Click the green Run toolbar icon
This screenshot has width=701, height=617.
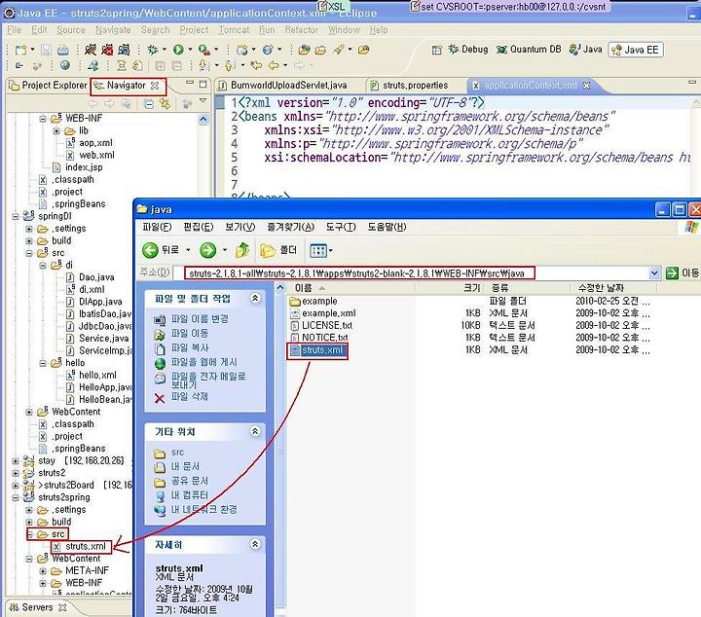178,49
